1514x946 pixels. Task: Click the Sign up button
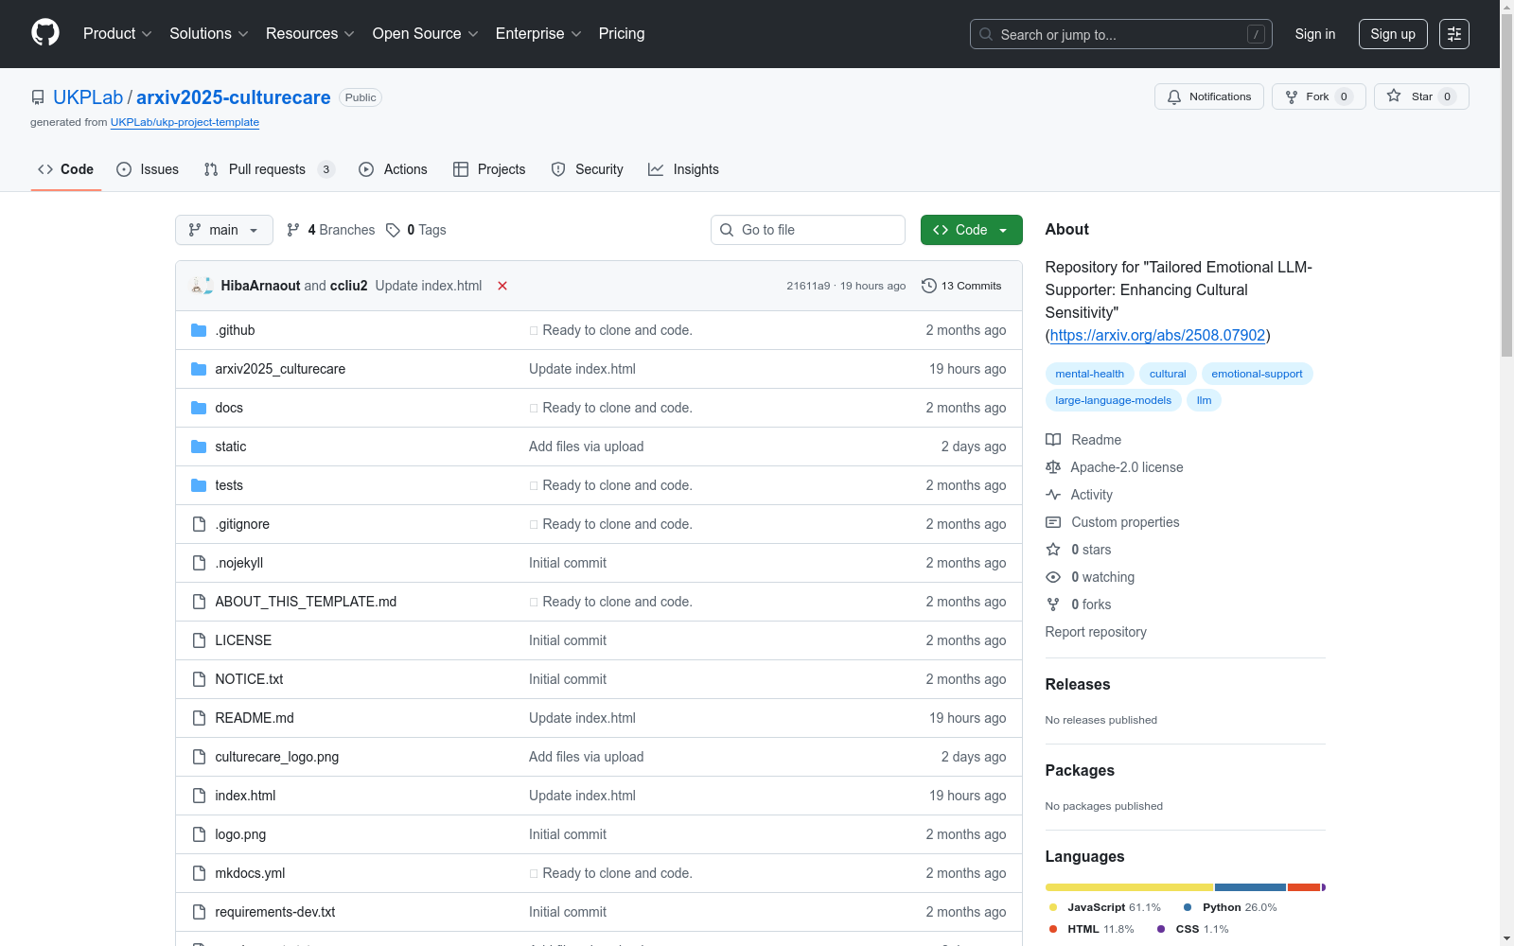click(x=1393, y=34)
